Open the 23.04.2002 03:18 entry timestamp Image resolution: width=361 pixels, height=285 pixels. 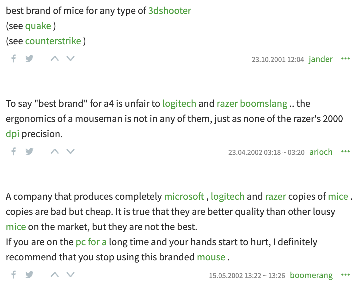[x=266, y=152]
